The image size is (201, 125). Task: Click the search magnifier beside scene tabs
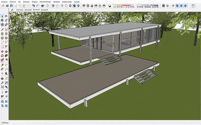coord(12,10)
